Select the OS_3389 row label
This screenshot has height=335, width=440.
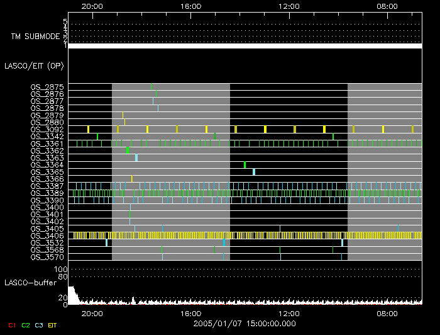coord(47,193)
